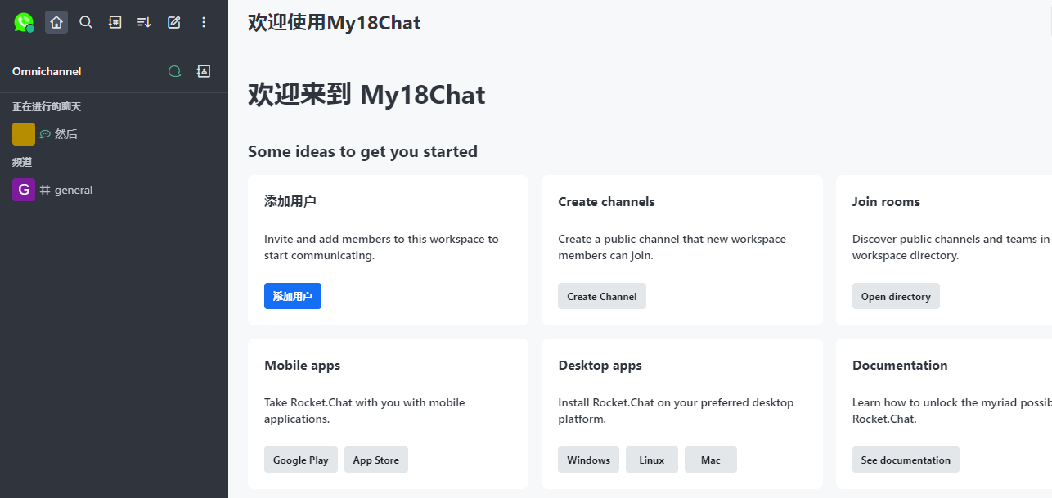Click the Google Play button
This screenshot has height=498, width=1052.
(x=301, y=460)
